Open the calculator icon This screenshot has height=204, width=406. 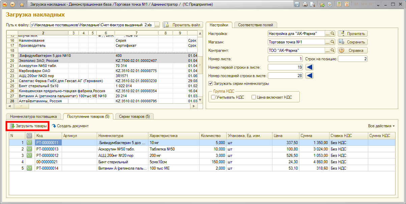[339, 5]
